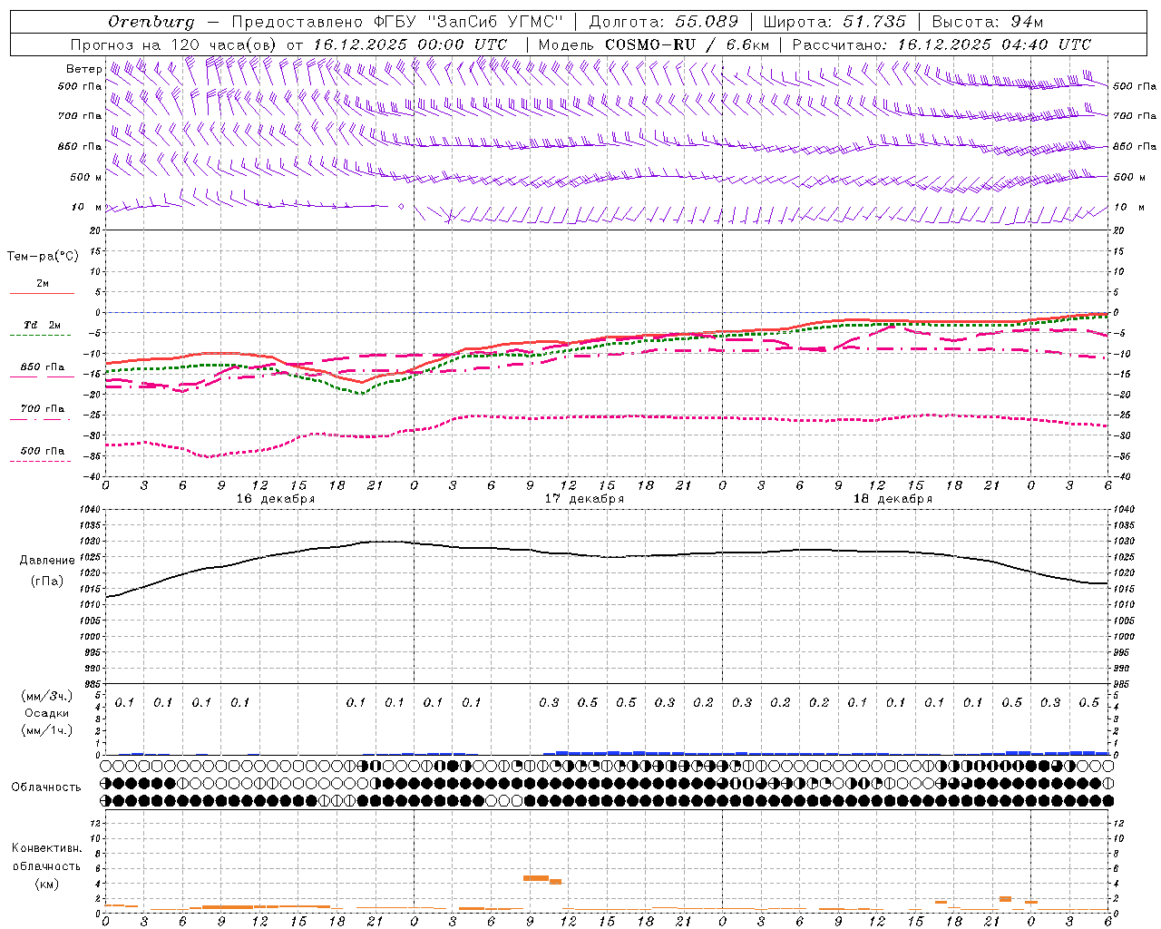This screenshot has width=1161, height=929.
Task: Click the 'Облачность' cloud cover label
Action: [x=46, y=787]
